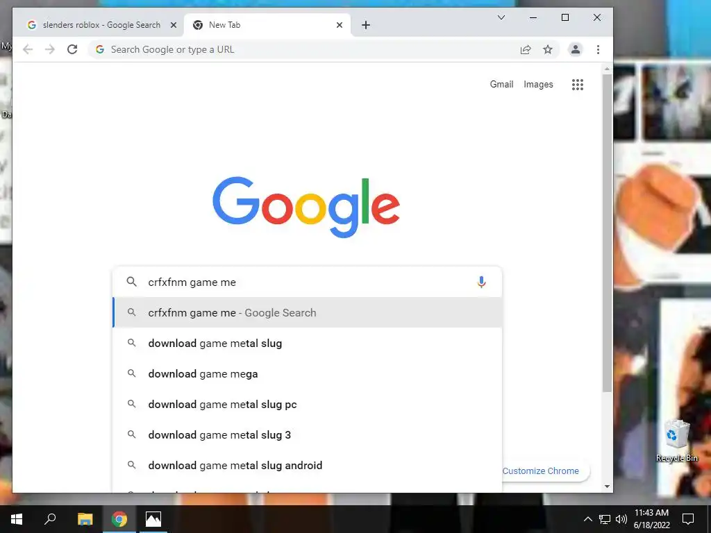Viewport: 711px width, 533px height.
Task: Choose suggestion download game metal slug 3
Action: pyautogui.click(x=308, y=434)
